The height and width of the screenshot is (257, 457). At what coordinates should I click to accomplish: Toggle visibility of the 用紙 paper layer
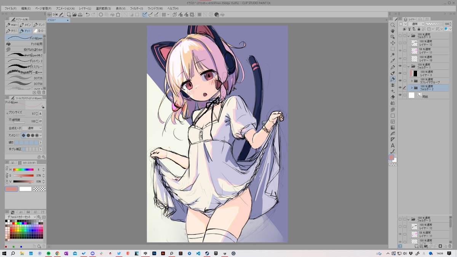pyautogui.click(x=400, y=95)
